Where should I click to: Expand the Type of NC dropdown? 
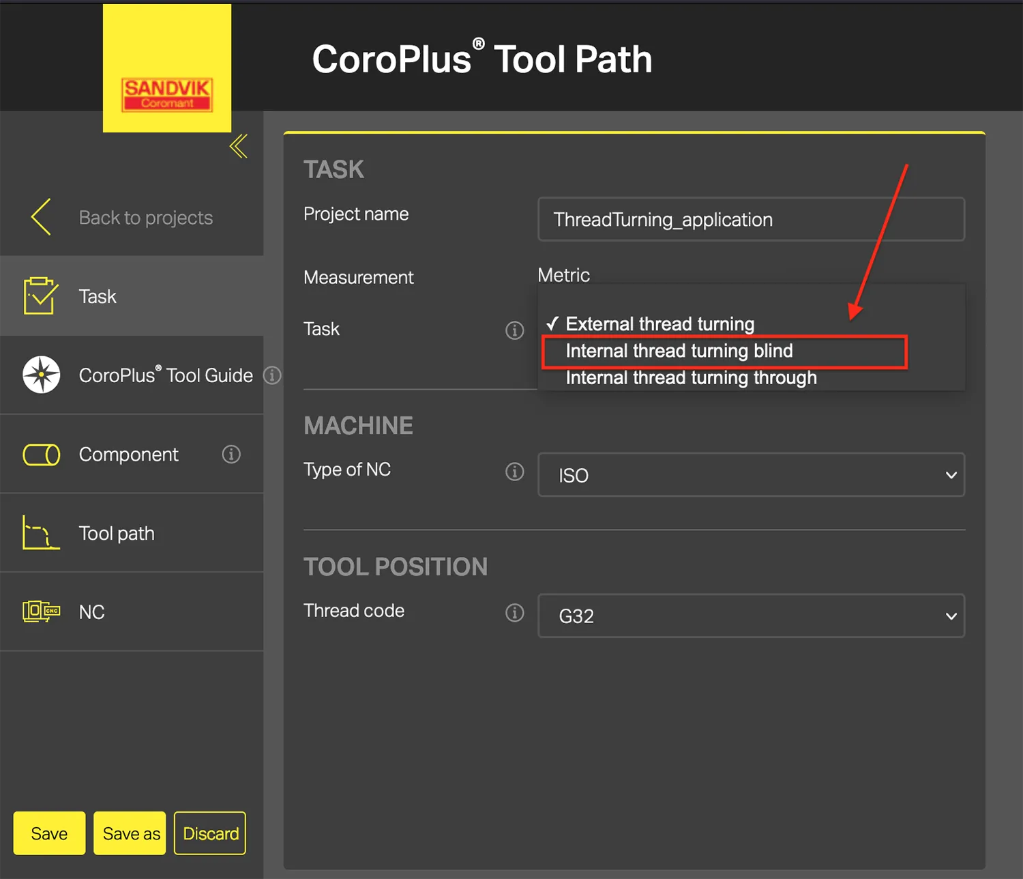tap(751, 475)
